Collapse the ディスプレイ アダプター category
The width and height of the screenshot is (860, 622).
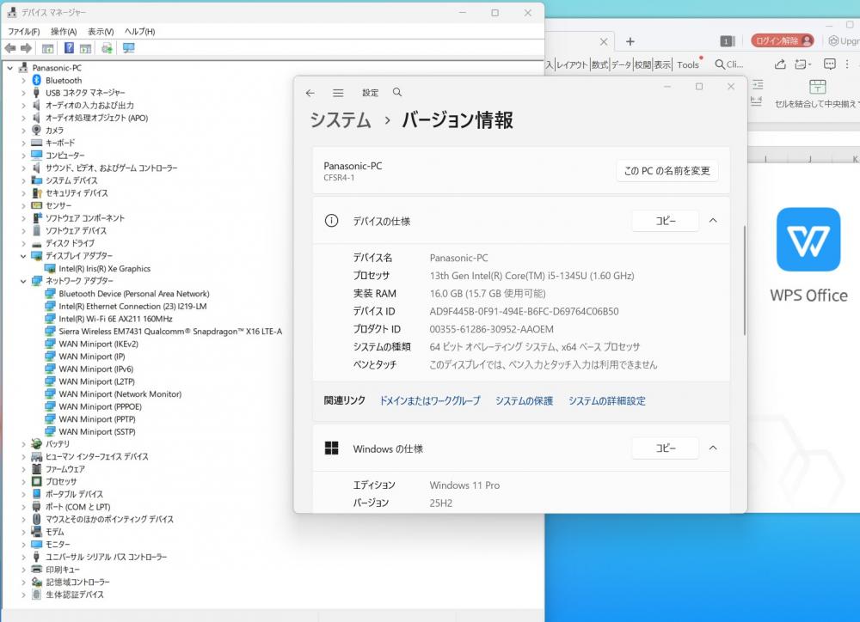click(x=23, y=256)
